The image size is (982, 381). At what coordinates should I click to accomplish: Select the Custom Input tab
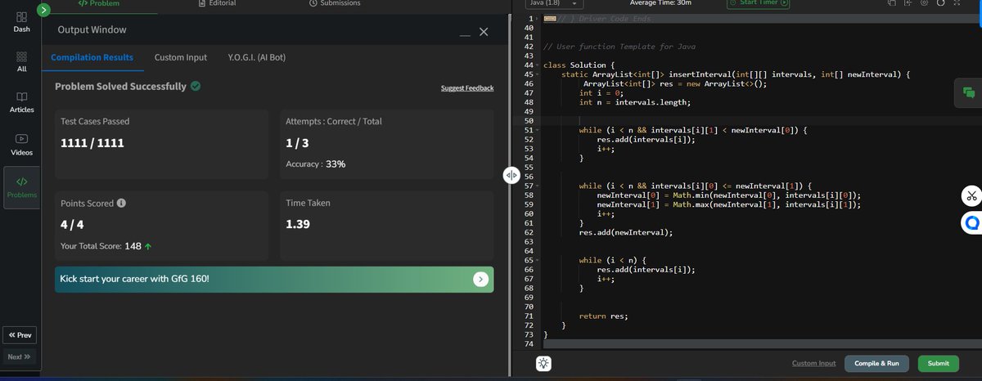[x=181, y=57]
